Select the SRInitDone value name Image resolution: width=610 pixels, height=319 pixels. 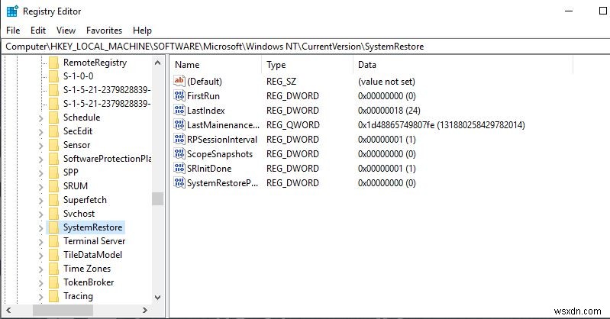[x=209, y=169]
